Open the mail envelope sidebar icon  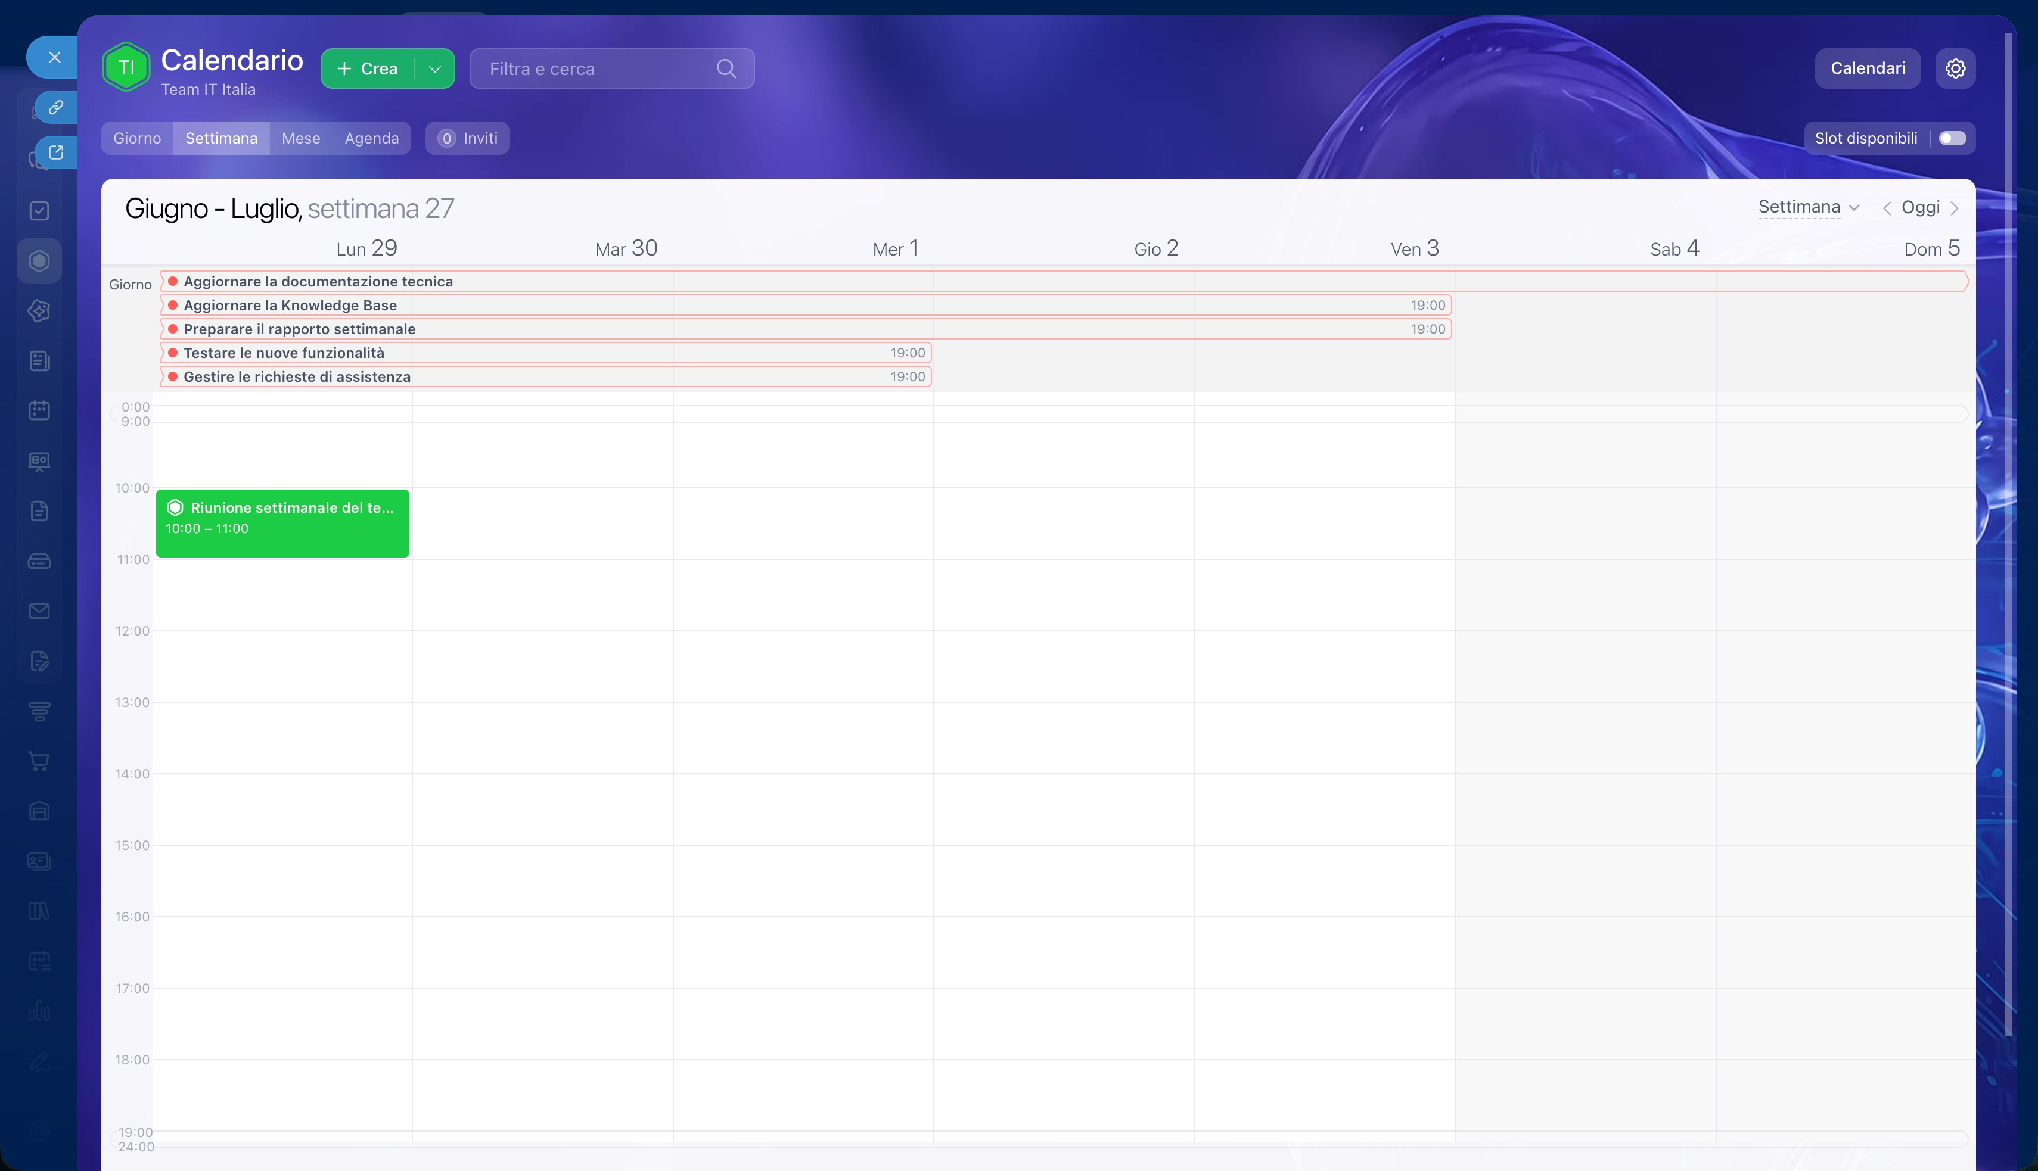click(x=39, y=611)
